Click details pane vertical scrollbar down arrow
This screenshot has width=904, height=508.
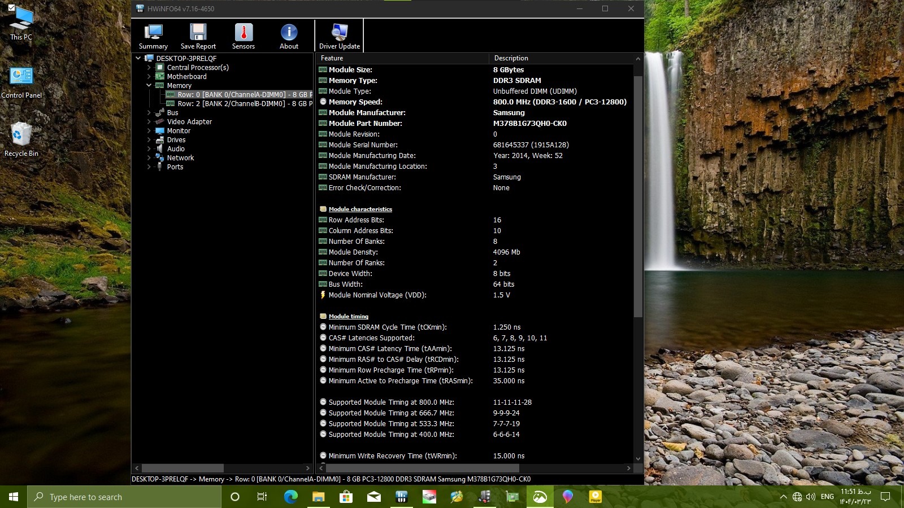(x=638, y=459)
